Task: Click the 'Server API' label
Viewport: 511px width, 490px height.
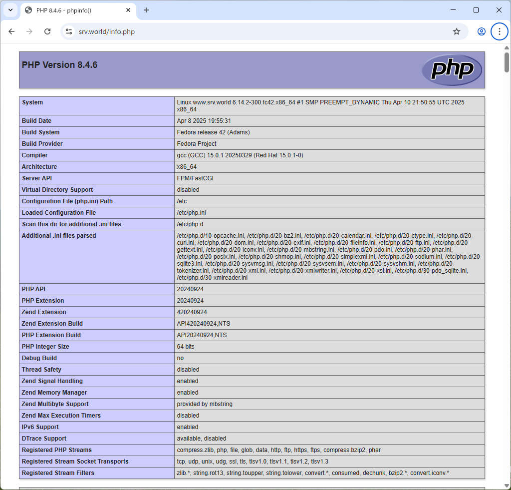Action: coord(37,178)
